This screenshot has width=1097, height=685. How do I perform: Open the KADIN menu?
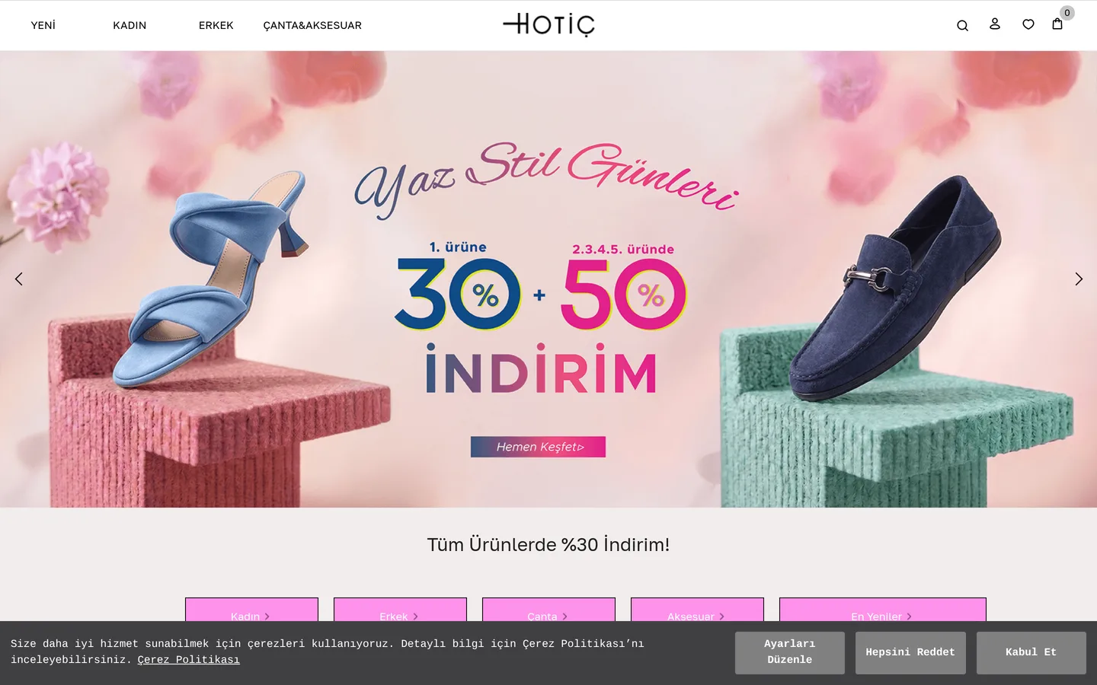click(130, 25)
